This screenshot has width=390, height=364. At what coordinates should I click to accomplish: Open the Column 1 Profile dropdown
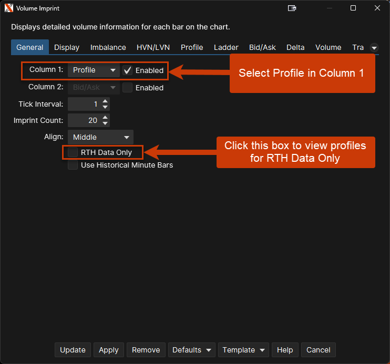pos(94,70)
